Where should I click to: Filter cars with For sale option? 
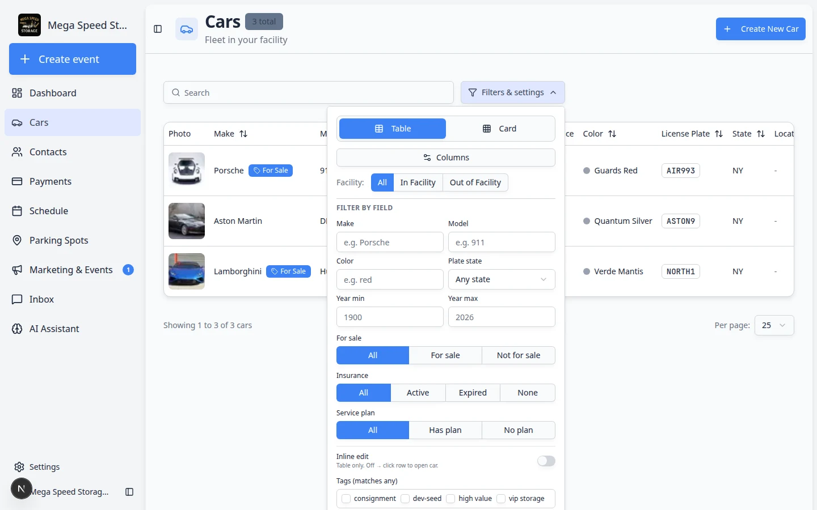coord(445,355)
